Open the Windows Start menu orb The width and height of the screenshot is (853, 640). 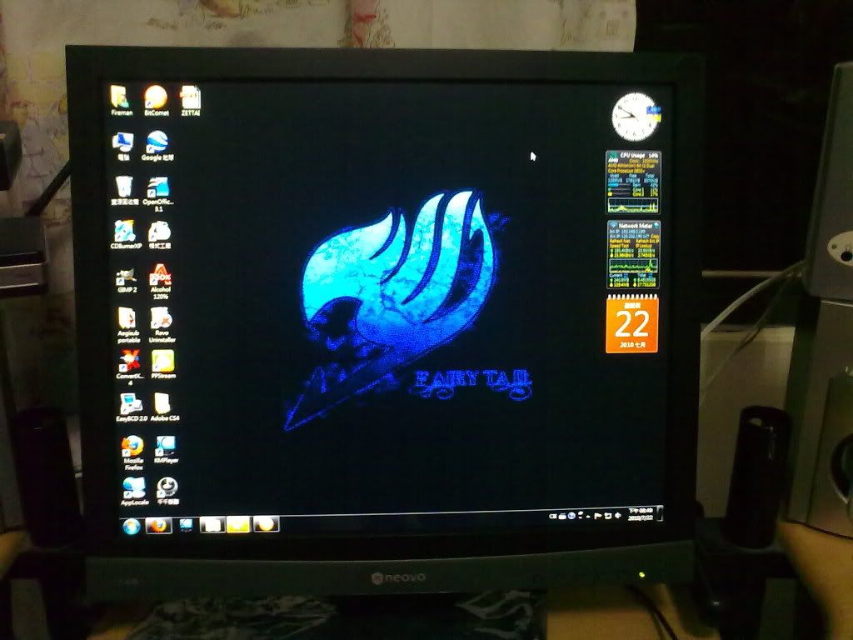131,527
